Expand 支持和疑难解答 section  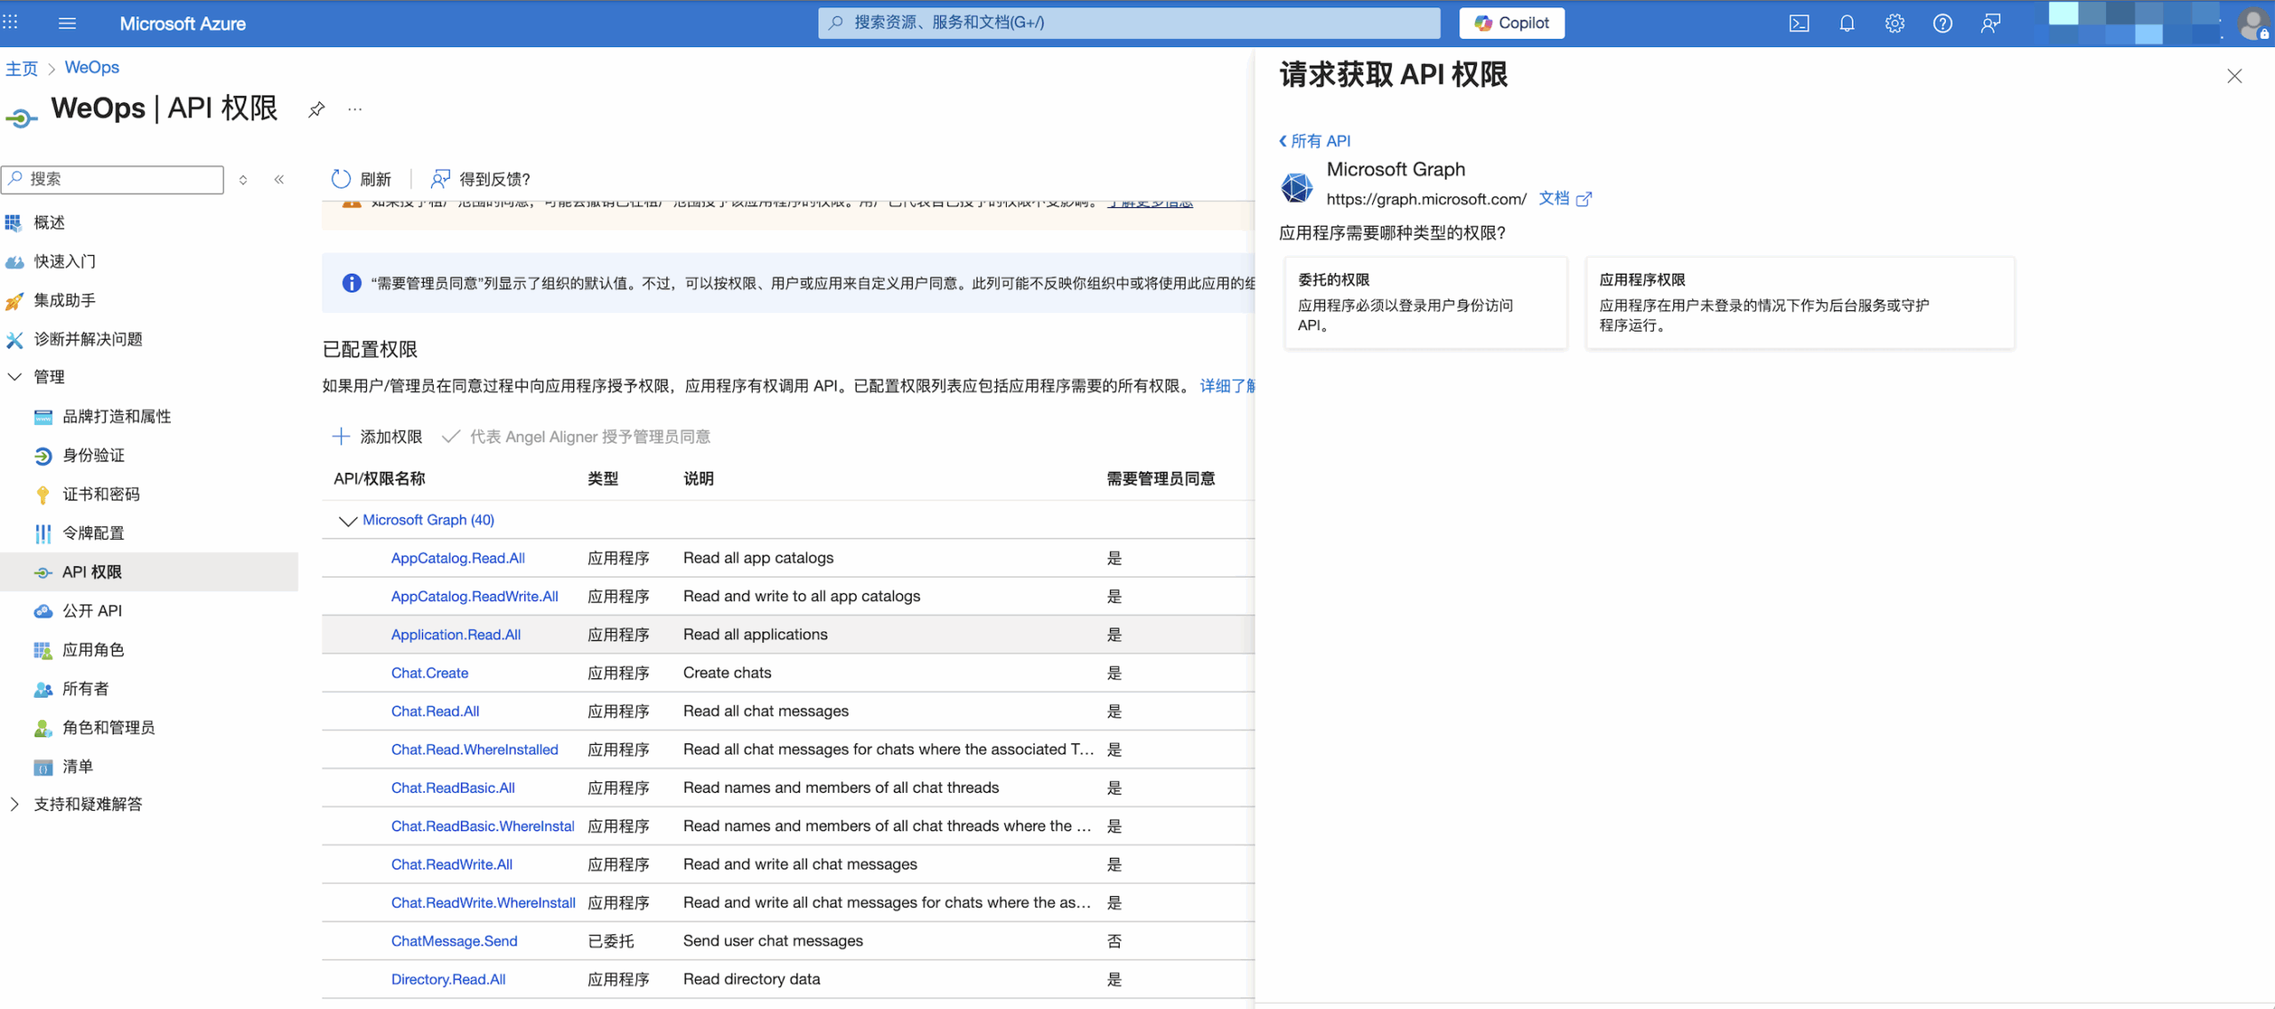pyautogui.click(x=14, y=805)
